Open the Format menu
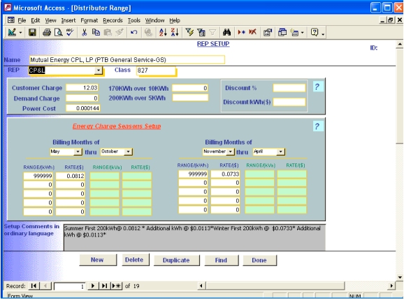This screenshot has width=404, height=300. (89, 20)
